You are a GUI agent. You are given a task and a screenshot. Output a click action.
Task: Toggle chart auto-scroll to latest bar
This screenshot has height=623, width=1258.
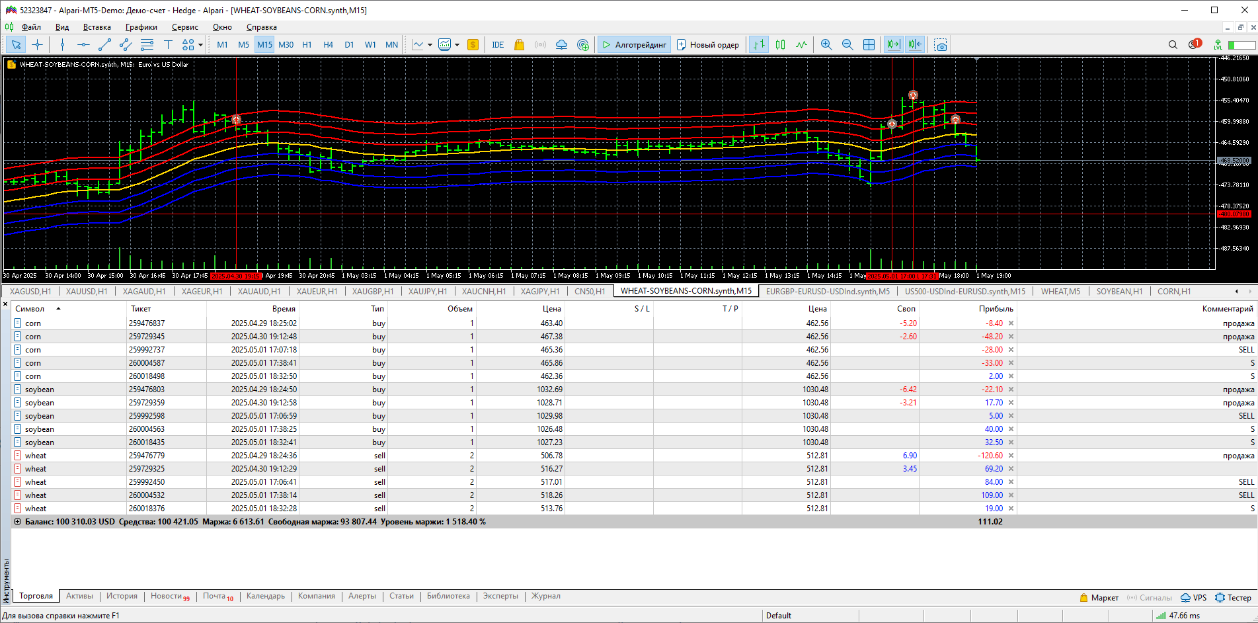[893, 45]
